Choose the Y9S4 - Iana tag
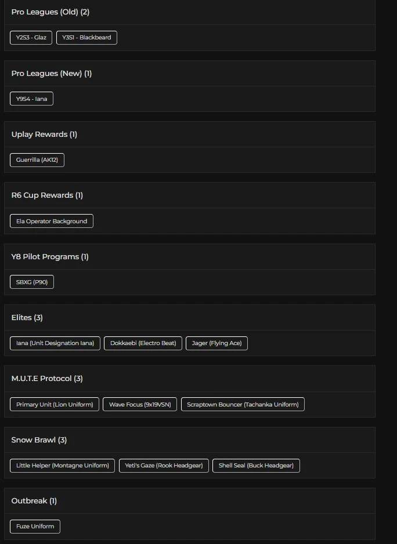The image size is (397, 544). [31, 99]
